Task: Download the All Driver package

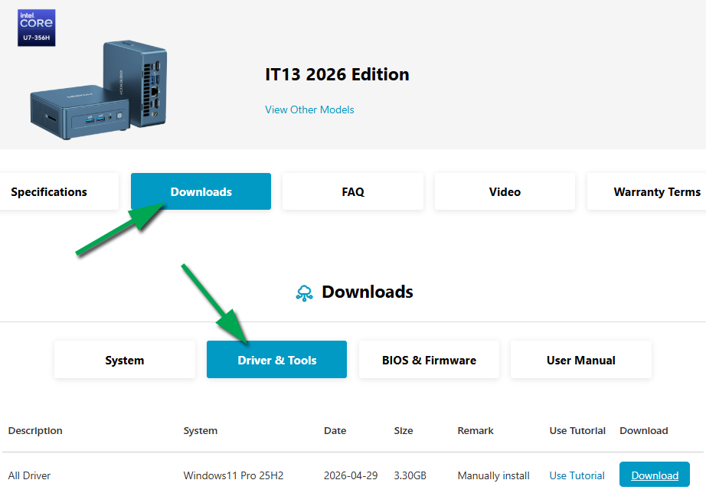Action: click(x=654, y=475)
